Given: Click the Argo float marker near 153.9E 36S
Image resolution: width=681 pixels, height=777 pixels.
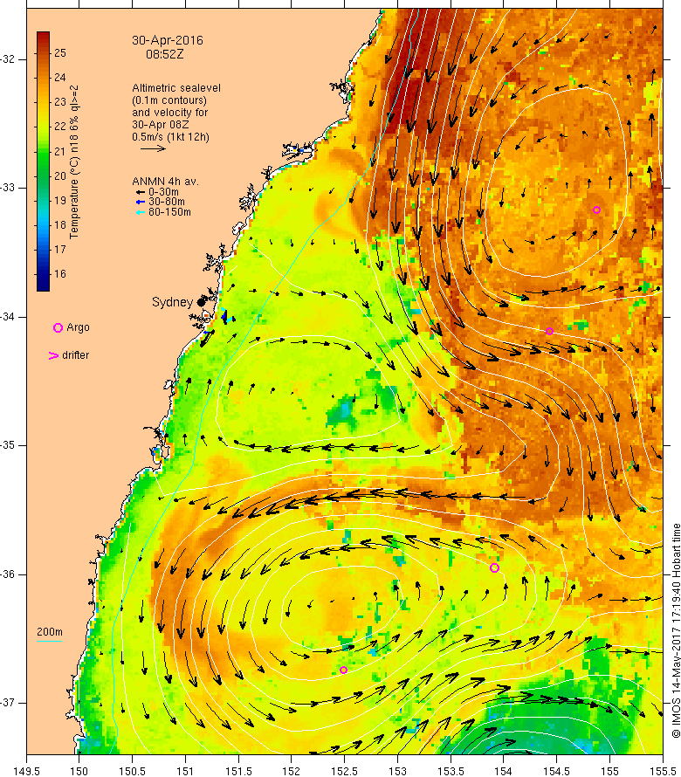Looking at the screenshot, I should point(494,567).
